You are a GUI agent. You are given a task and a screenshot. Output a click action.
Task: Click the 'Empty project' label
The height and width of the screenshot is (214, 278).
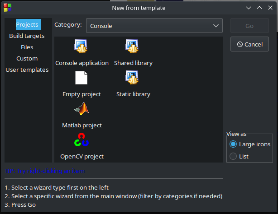click(x=82, y=94)
